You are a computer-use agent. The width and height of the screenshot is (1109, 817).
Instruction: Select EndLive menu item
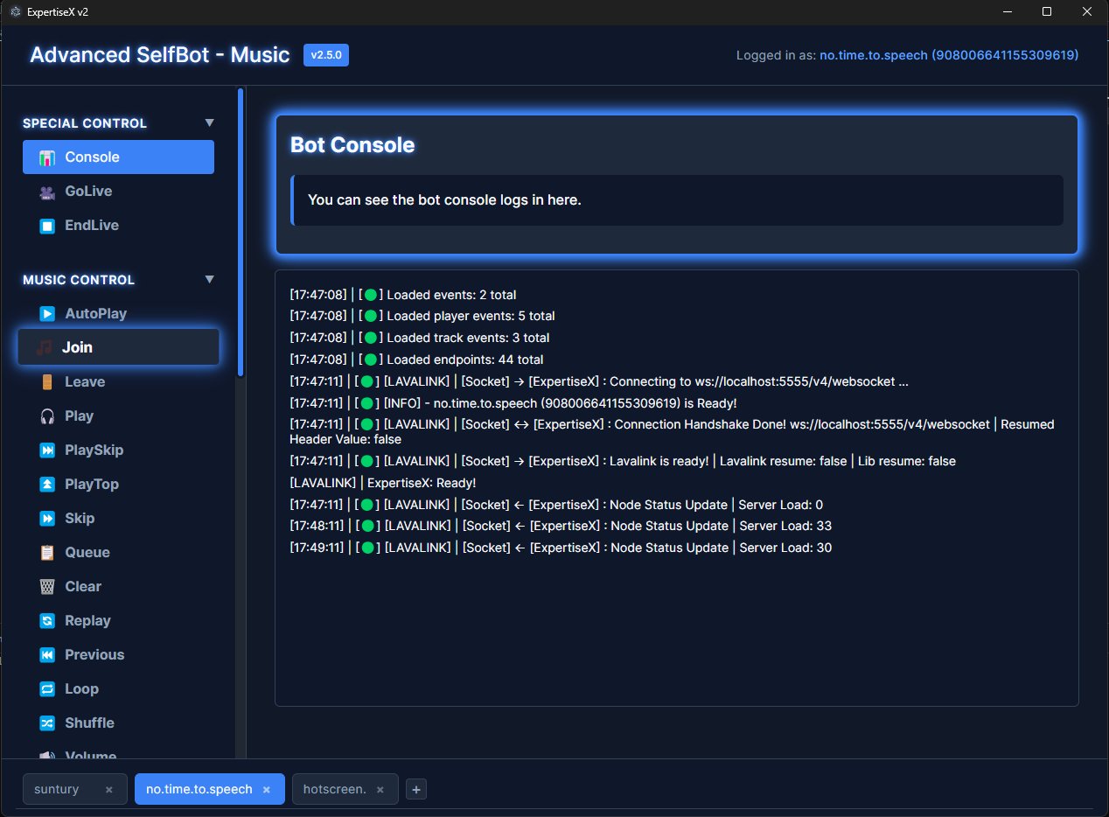118,226
